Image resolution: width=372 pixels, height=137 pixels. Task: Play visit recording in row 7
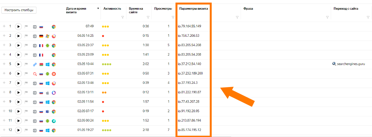pyautogui.click(x=19, y=83)
